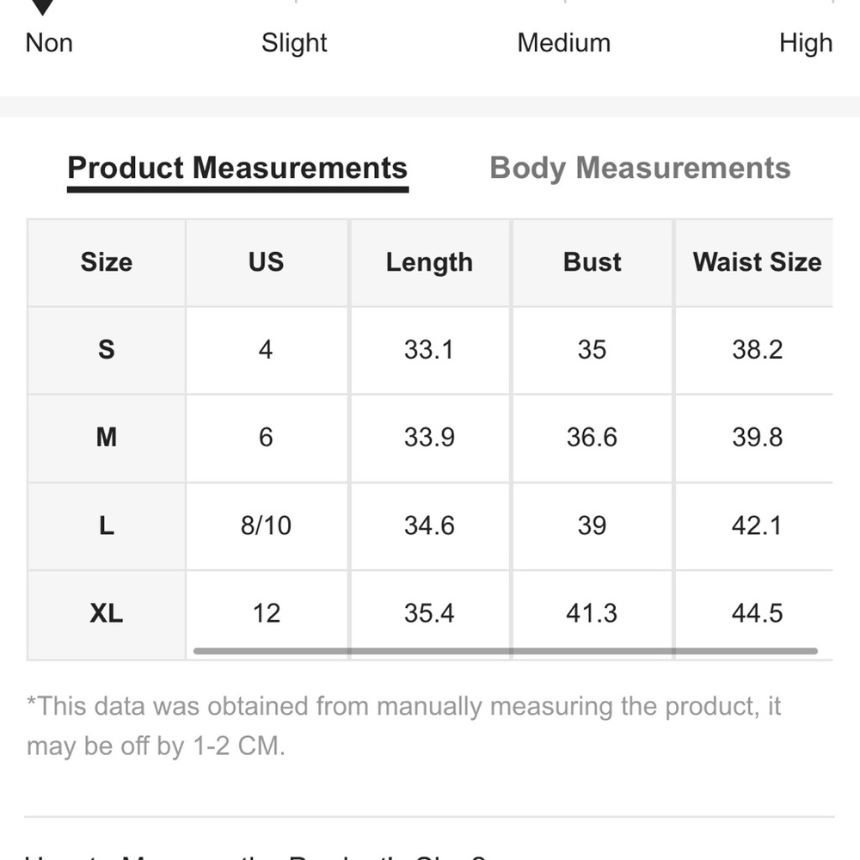Click the Medium stretch label
The height and width of the screenshot is (860, 860).
563,43
